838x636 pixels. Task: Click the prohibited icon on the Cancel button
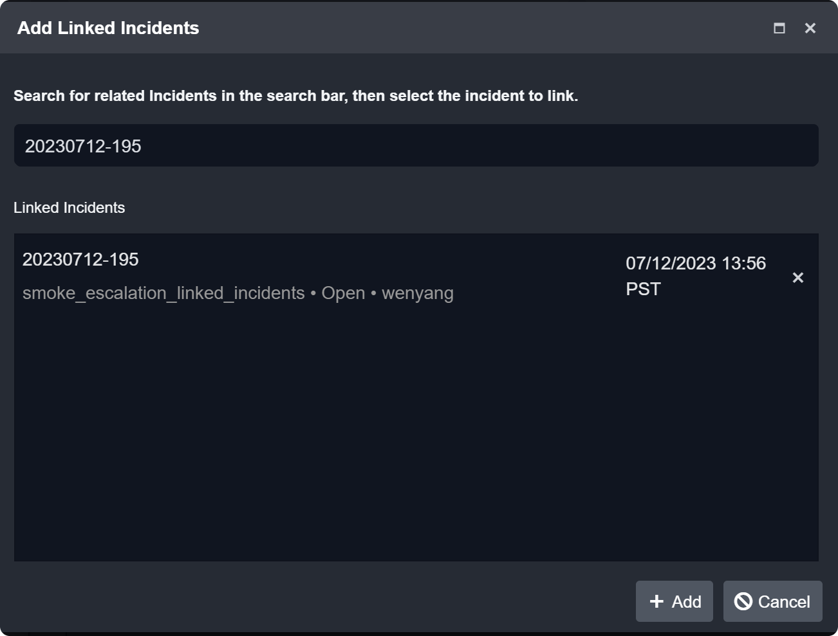coord(743,601)
